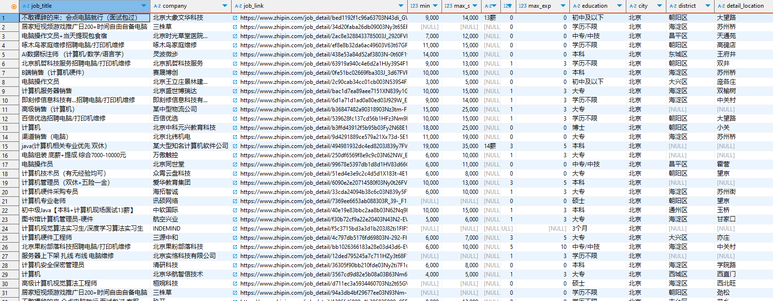Open the link icon for row 15
The width and height of the screenshot is (773, 301).
coord(235,146)
